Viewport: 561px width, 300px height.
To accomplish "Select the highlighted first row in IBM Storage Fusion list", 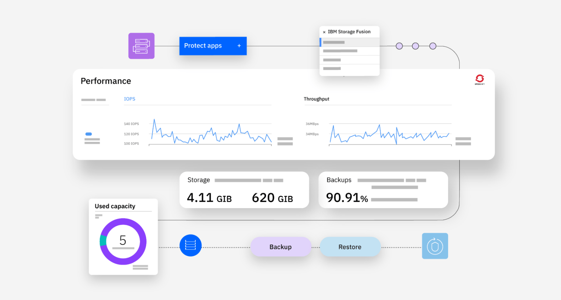I will [350, 42].
